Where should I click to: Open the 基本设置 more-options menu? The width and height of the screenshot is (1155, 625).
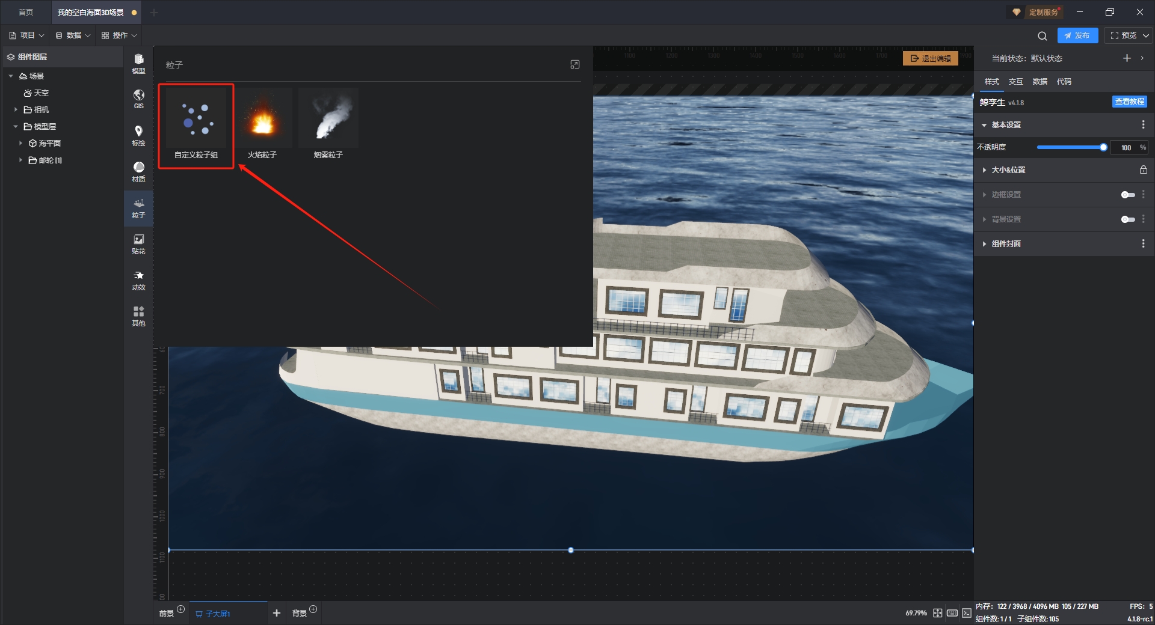(x=1144, y=124)
